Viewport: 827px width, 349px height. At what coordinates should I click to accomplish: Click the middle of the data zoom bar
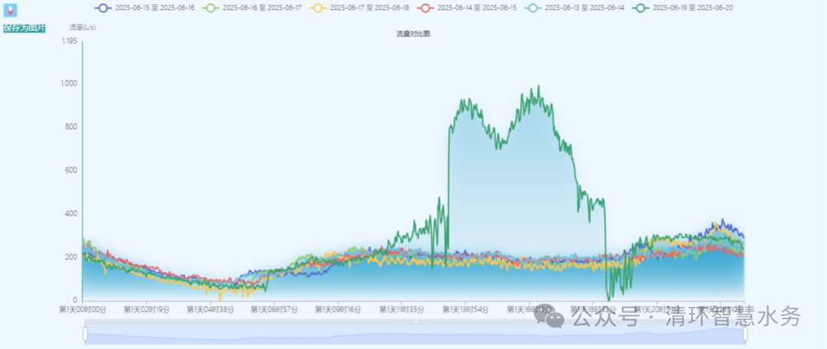tap(414, 334)
